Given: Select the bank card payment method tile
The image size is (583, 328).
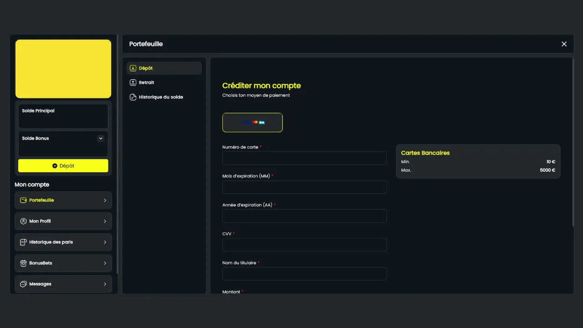Looking at the screenshot, I should pos(252,123).
